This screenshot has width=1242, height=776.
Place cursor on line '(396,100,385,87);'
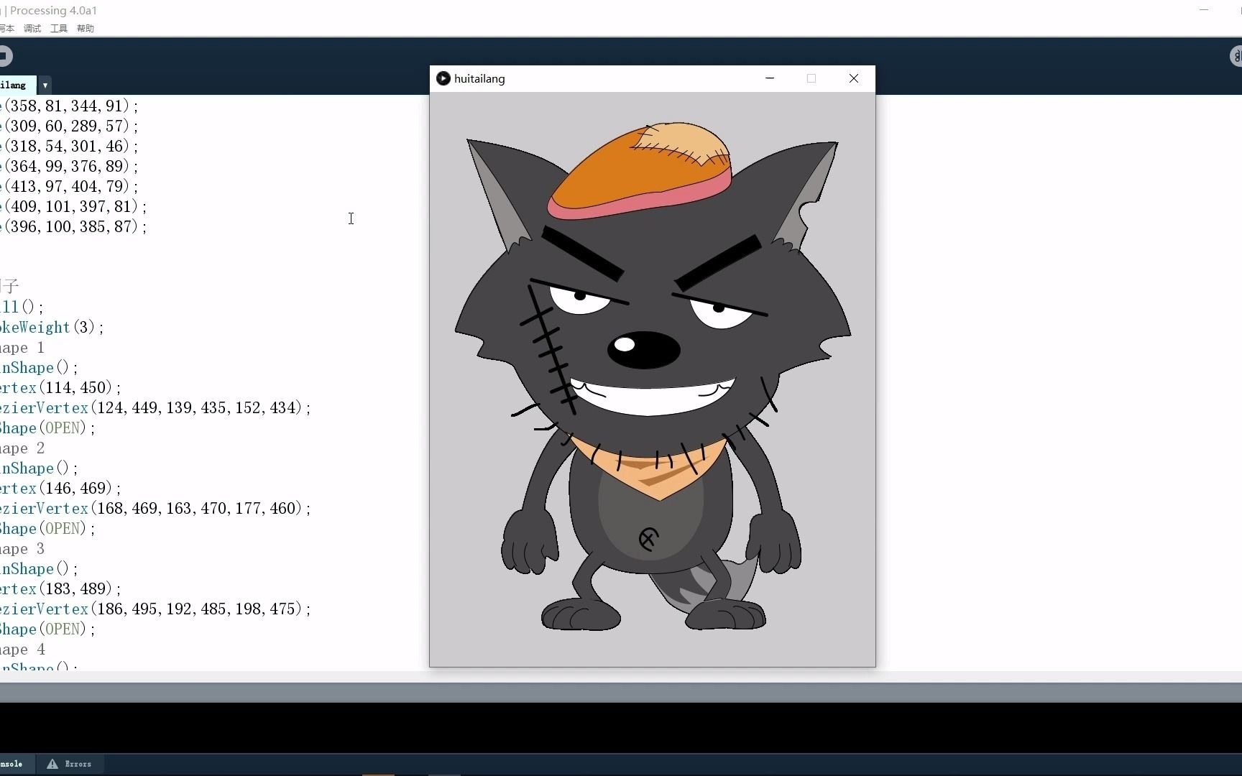coord(74,226)
